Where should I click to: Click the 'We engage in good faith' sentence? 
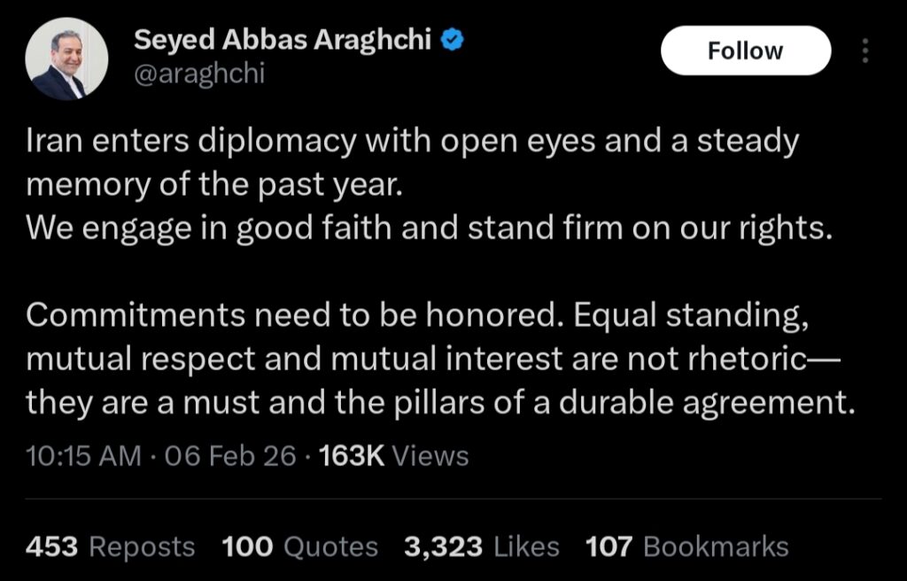pos(430,229)
